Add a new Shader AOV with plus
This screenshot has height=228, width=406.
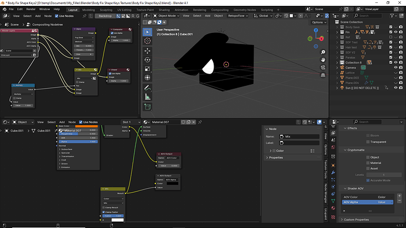point(400,196)
